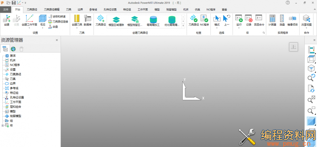The width and height of the screenshot is (317, 147).
Task: Click the 创建刀具 create tool icon
Action: click(x=77, y=19)
